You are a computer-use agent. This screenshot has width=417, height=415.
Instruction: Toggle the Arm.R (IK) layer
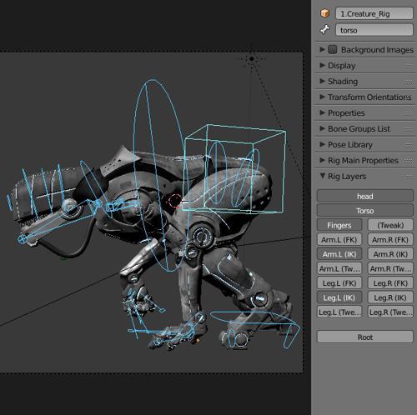[x=390, y=254]
